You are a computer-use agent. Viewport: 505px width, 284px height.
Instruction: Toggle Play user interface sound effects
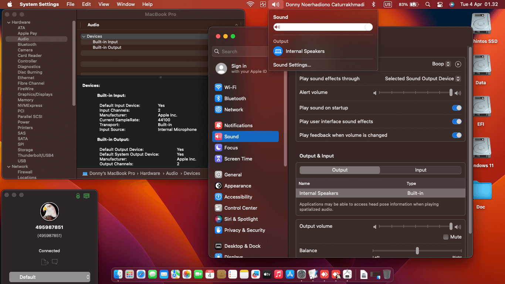click(457, 122)
